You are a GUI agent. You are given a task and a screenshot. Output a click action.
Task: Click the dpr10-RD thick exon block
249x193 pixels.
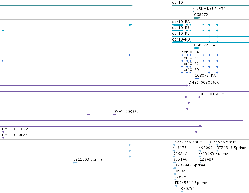178,42
